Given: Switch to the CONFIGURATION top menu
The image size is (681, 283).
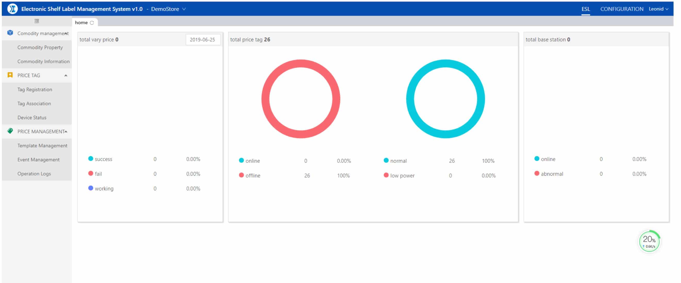Looking at the screenshot, I should click(622, 9).
